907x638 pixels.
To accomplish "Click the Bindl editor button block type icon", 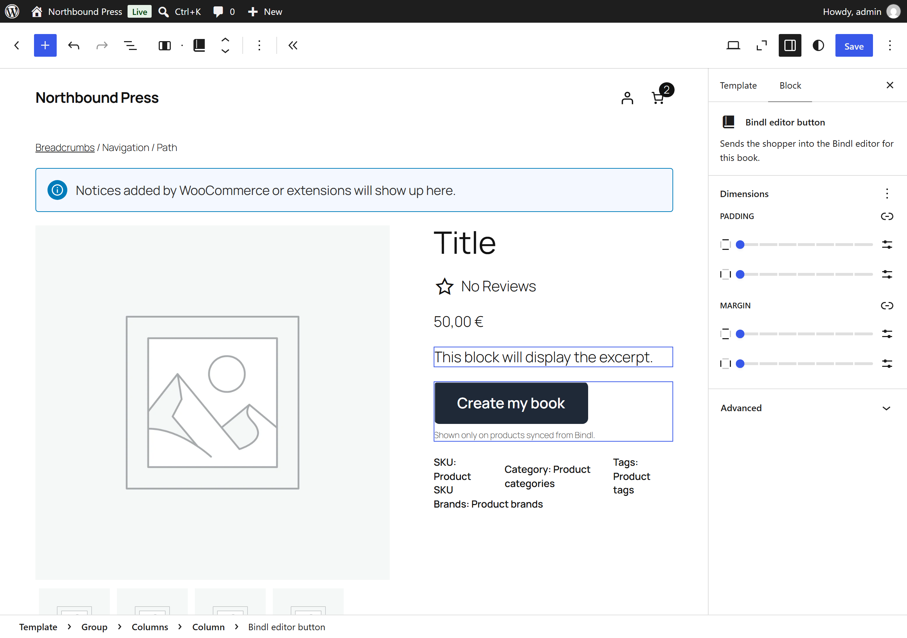I will pyautogui.click(x=199, y=45).
